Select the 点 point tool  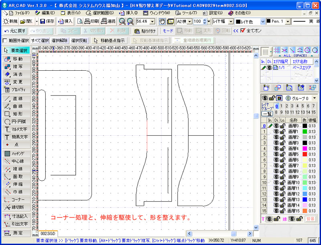(x=16, y=145)
